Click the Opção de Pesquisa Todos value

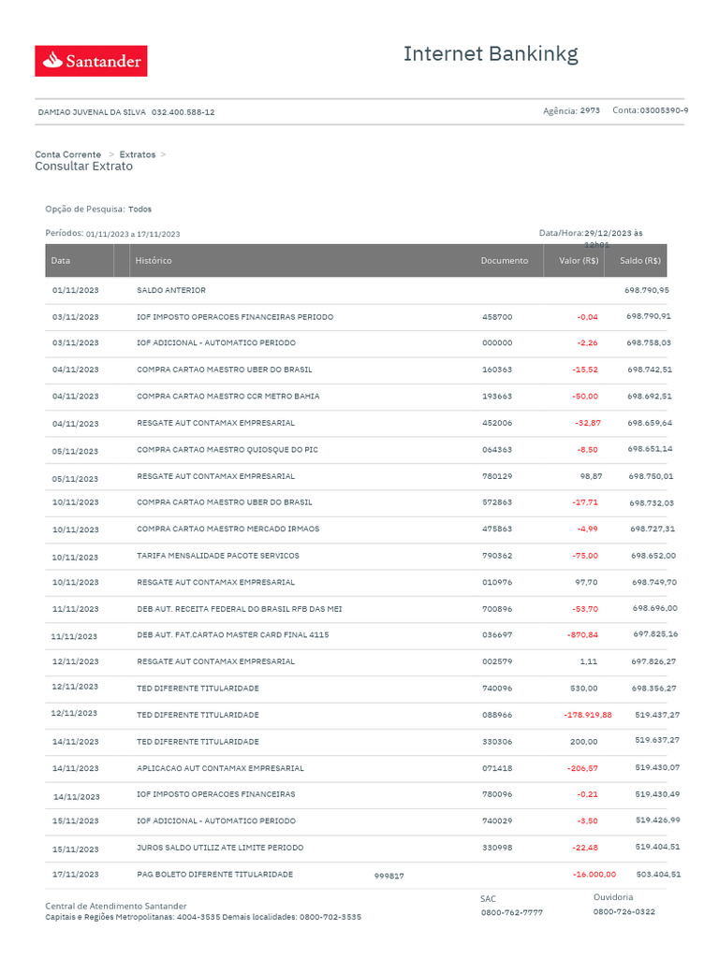[140, 209]
